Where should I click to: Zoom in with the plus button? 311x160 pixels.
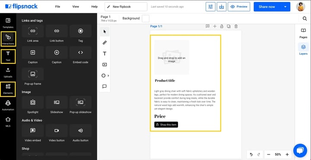tap(287, 154)
